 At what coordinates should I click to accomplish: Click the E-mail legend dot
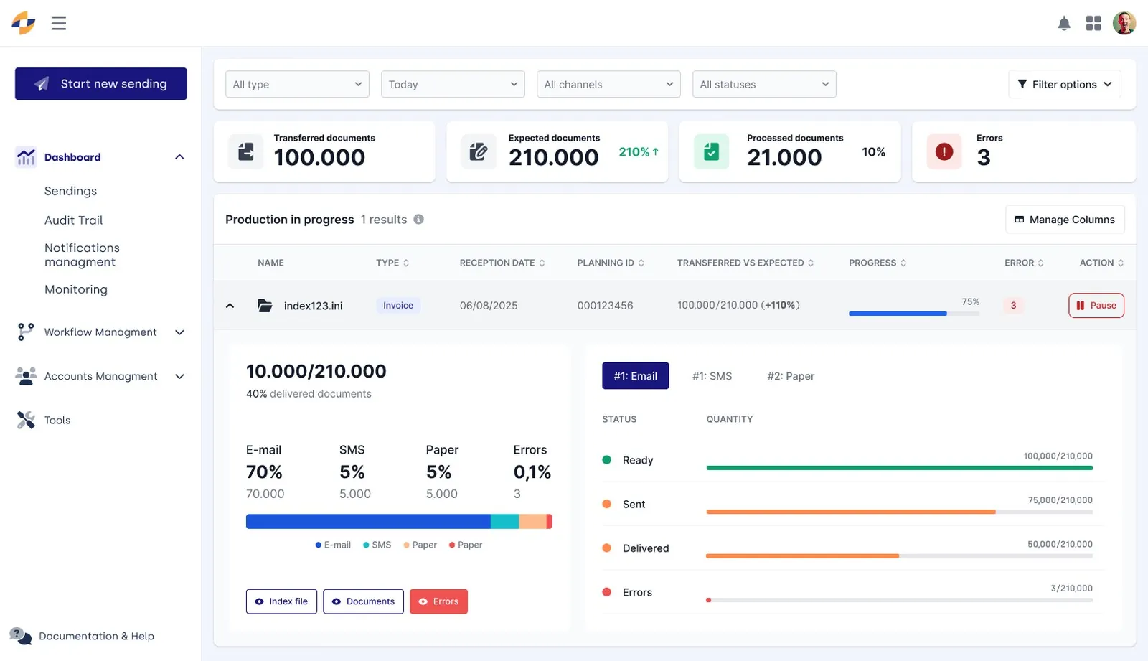click(318, 545)
